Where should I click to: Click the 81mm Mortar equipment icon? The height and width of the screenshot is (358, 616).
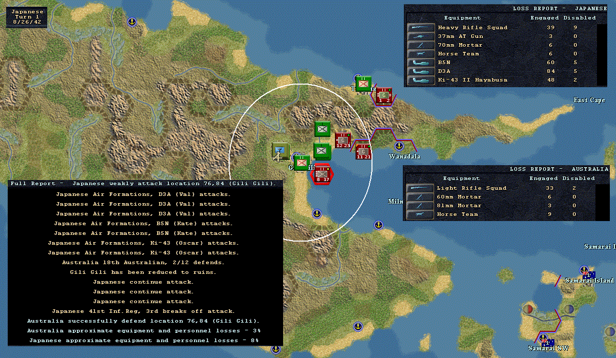point(420,206)
